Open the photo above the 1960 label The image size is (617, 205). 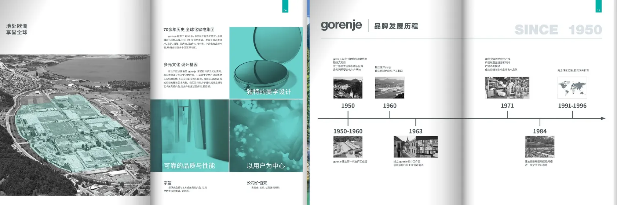tap(390, 87)
